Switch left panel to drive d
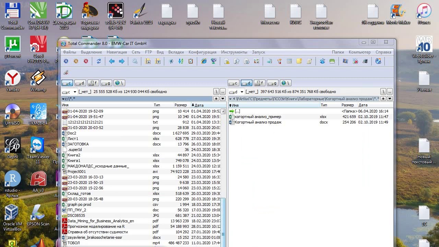This screenshot has height=247, width=439. tap(80, 83)
